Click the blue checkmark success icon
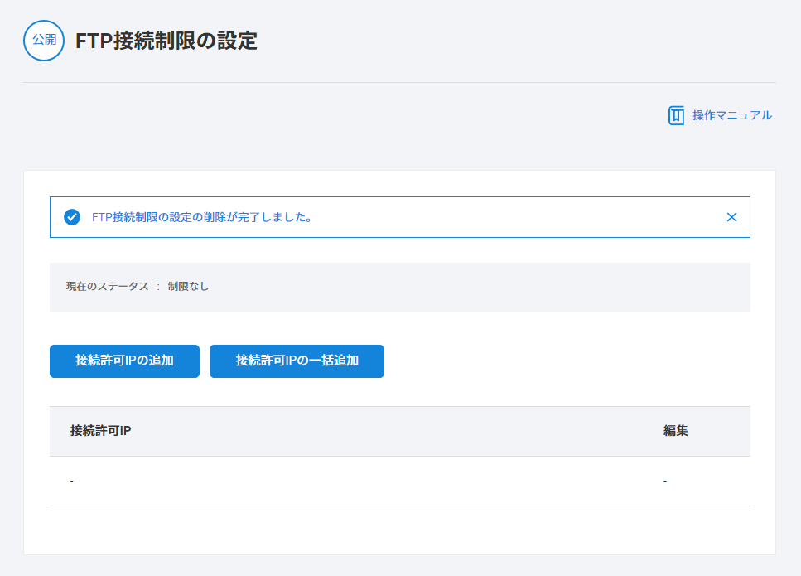This screenshot has height=576, width=801. [x=72, y=217]
